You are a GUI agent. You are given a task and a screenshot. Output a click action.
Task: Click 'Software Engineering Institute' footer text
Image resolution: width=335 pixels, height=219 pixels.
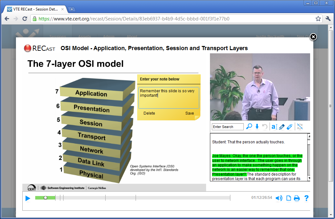(66, 188)
